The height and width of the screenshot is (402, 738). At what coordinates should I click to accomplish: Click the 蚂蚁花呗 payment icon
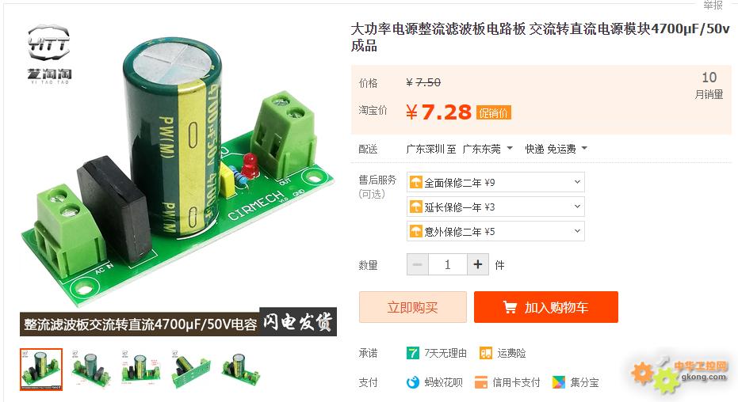[x=413, y=382]
